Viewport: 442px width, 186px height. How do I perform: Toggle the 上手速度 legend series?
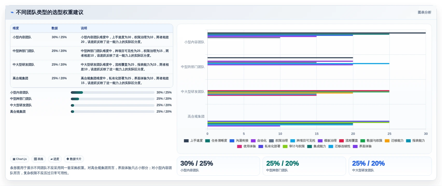tap(193, 141)
